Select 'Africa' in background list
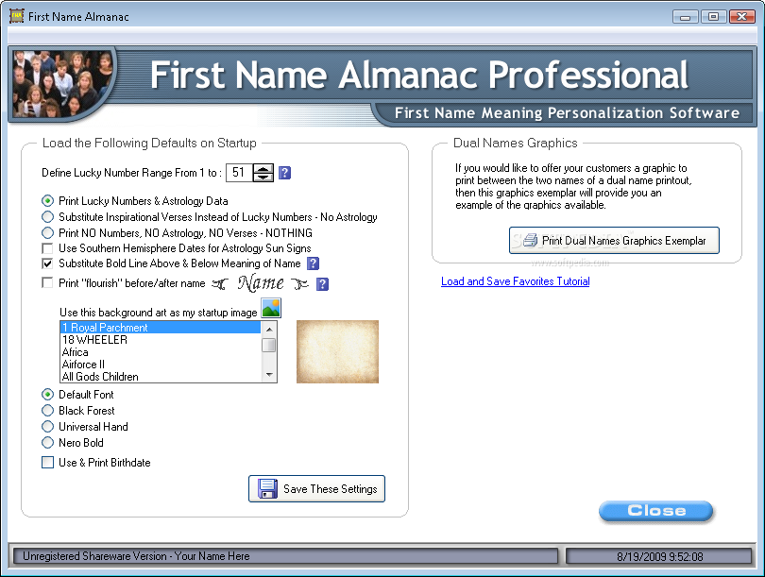This screenshot has height=577, width=765. (161, 352)
